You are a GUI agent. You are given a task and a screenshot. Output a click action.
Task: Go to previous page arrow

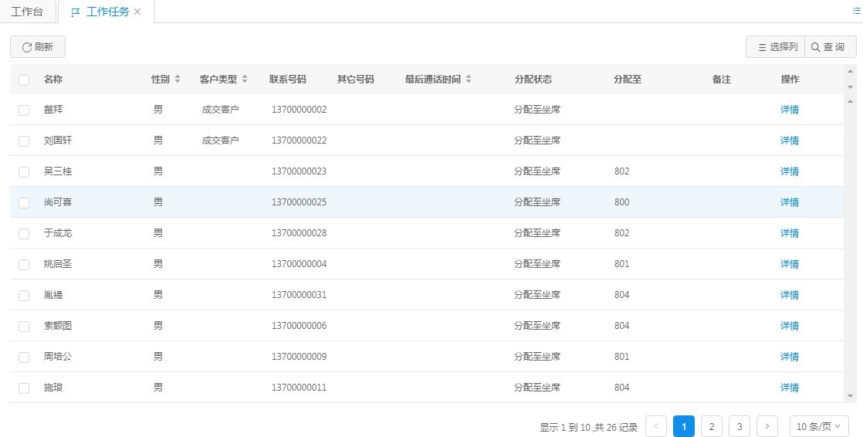[656, 426]
